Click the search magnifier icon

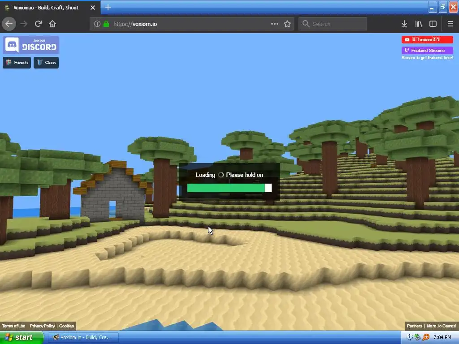point(306,24)
